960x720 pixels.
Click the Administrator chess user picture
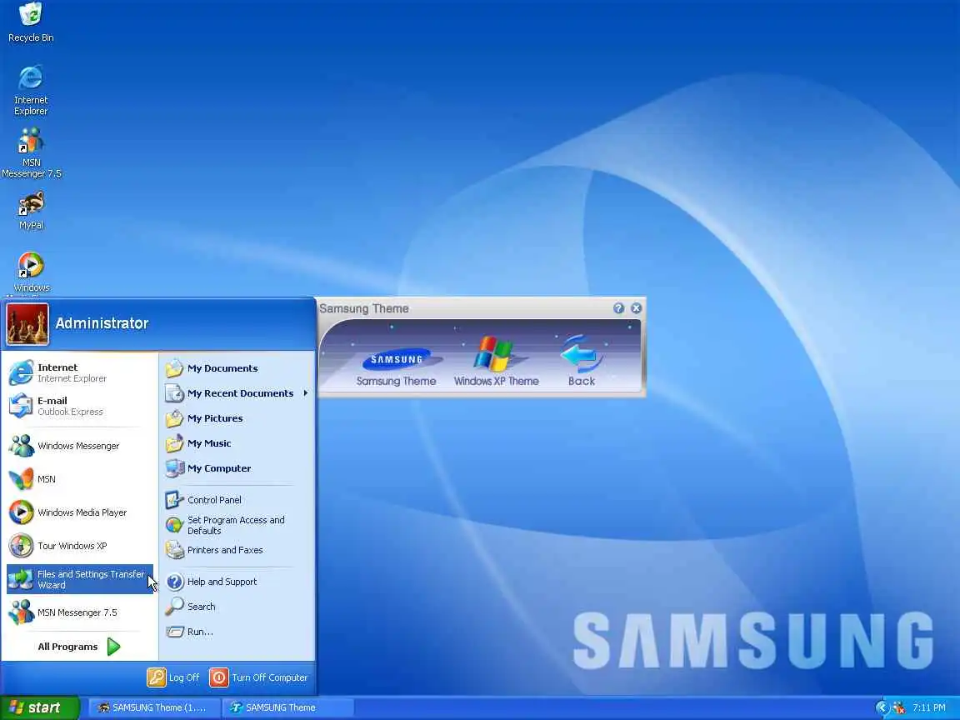point(27,324)
